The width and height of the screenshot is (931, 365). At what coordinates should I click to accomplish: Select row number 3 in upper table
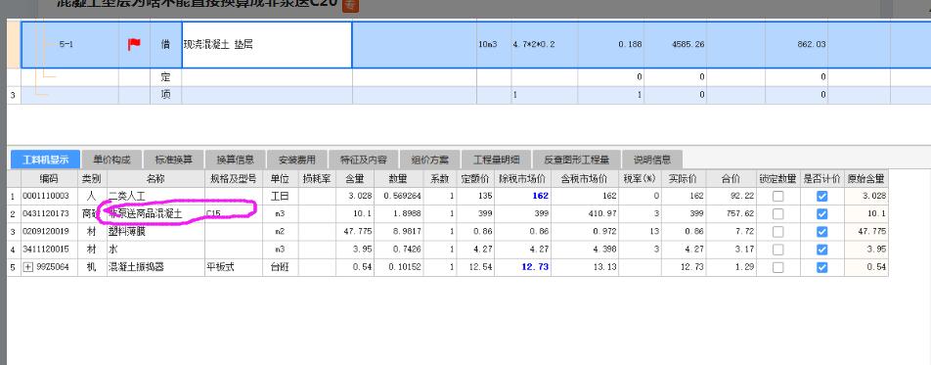click(13, 95)
